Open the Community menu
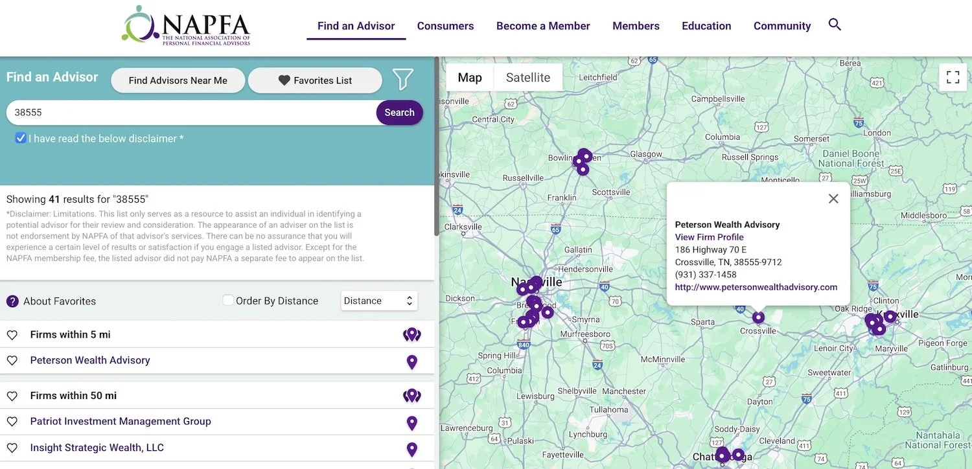Viewport: 972px width, 469px height. (782, 26)
